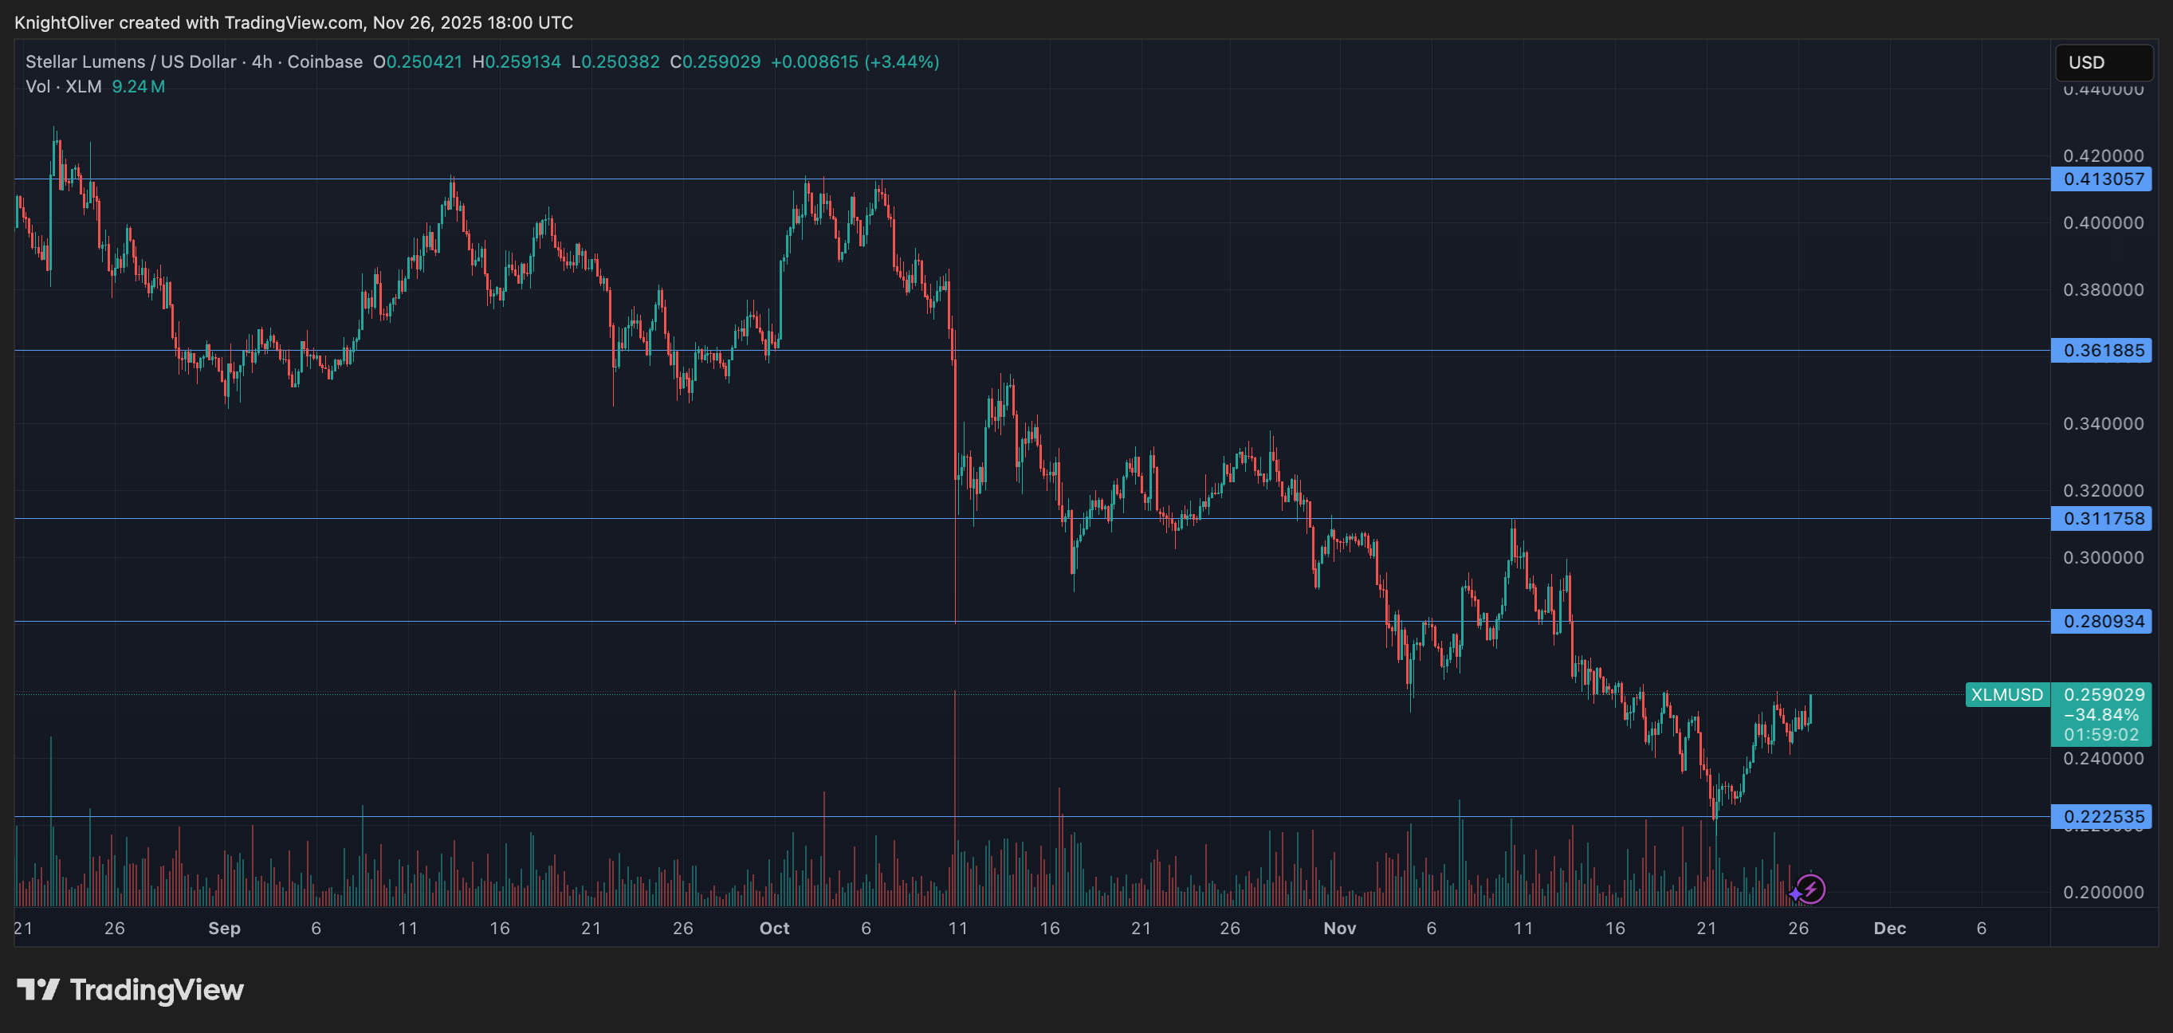Select the 0.222535 support level label

point(2101,816)
